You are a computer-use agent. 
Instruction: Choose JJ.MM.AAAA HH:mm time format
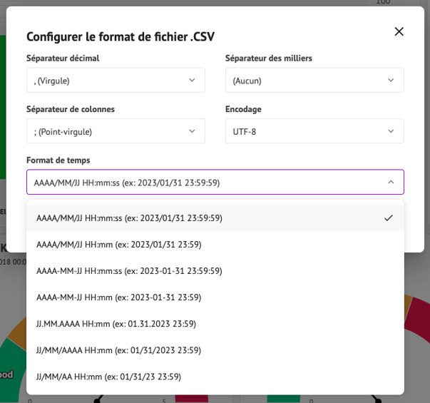[x=116, y=324]
